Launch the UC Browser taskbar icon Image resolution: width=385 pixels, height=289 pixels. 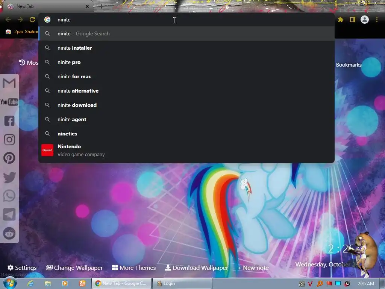(82, 283)
